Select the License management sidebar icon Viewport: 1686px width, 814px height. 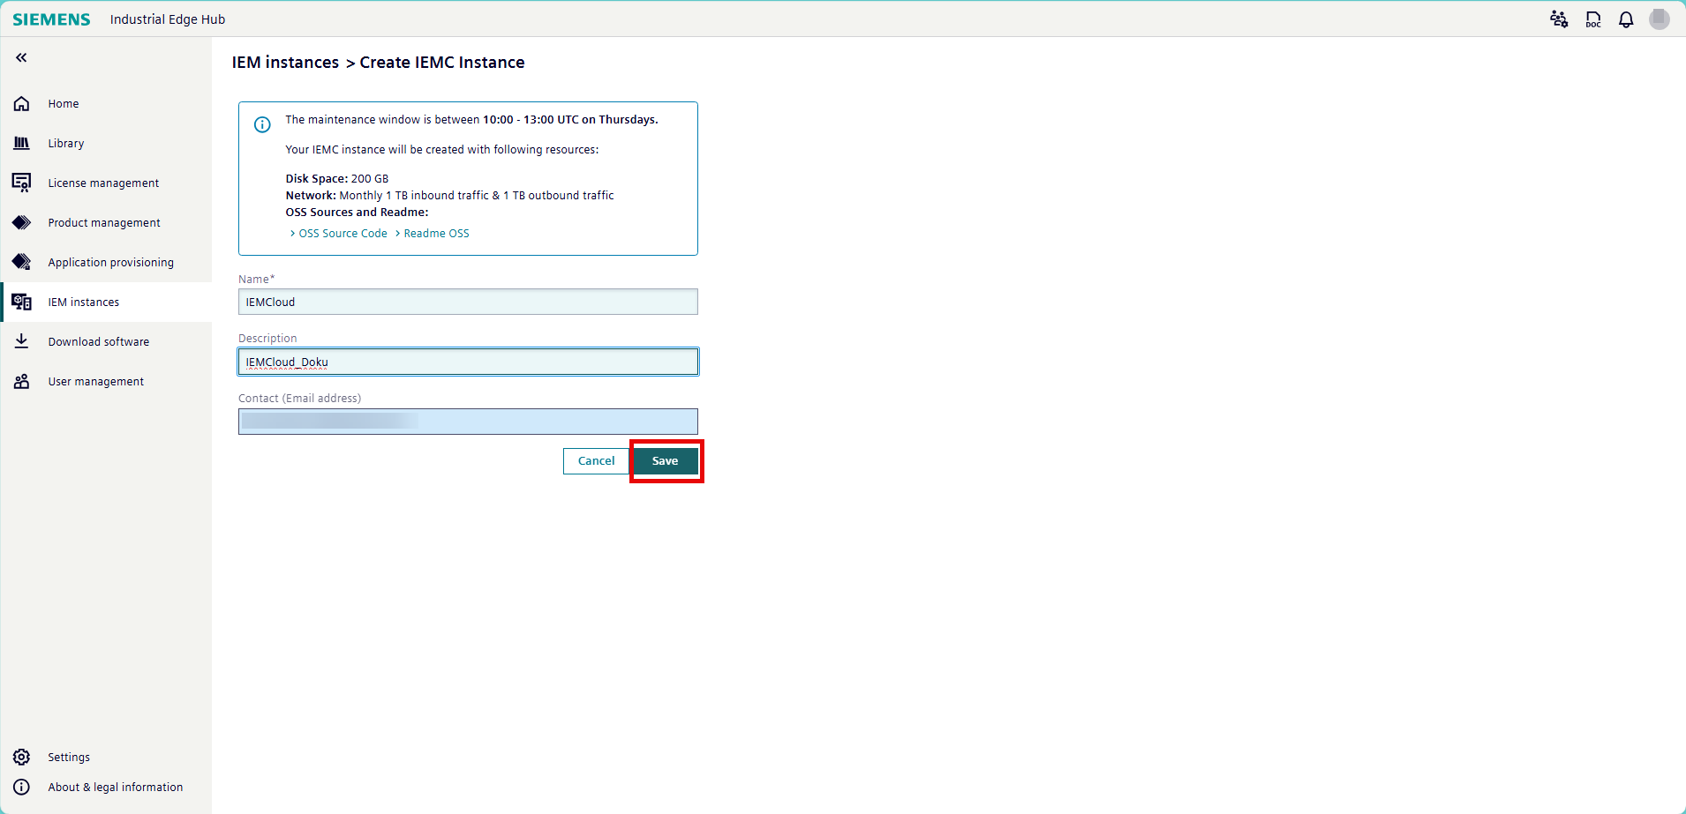[21, 183]
